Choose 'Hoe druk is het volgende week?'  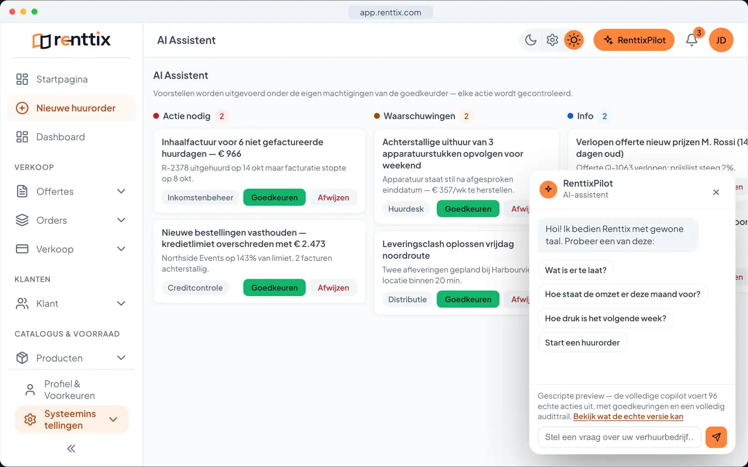(x=605, y=318)
